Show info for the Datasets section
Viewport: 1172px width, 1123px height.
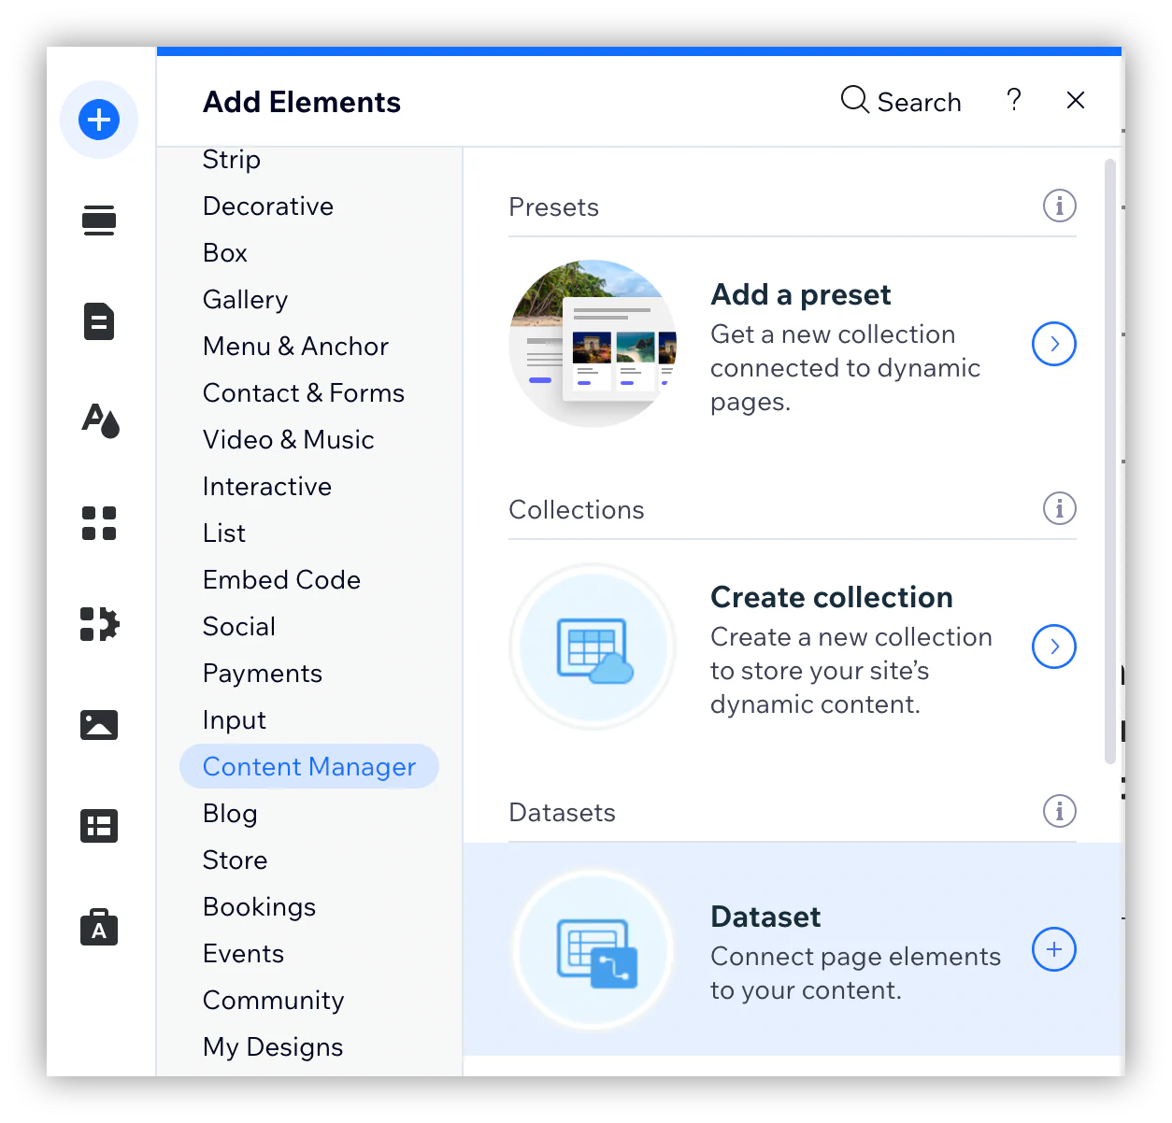[x=1060, y=811]
